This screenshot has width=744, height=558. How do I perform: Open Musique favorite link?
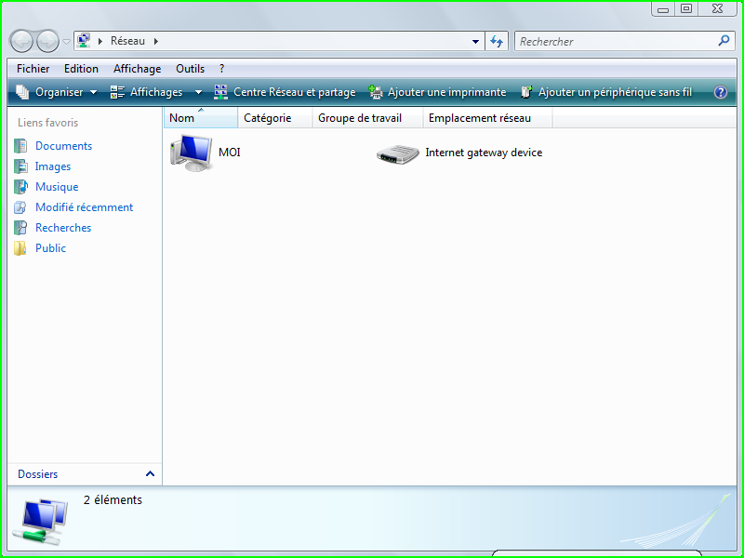pyautogui.click(x=57, y=187)
